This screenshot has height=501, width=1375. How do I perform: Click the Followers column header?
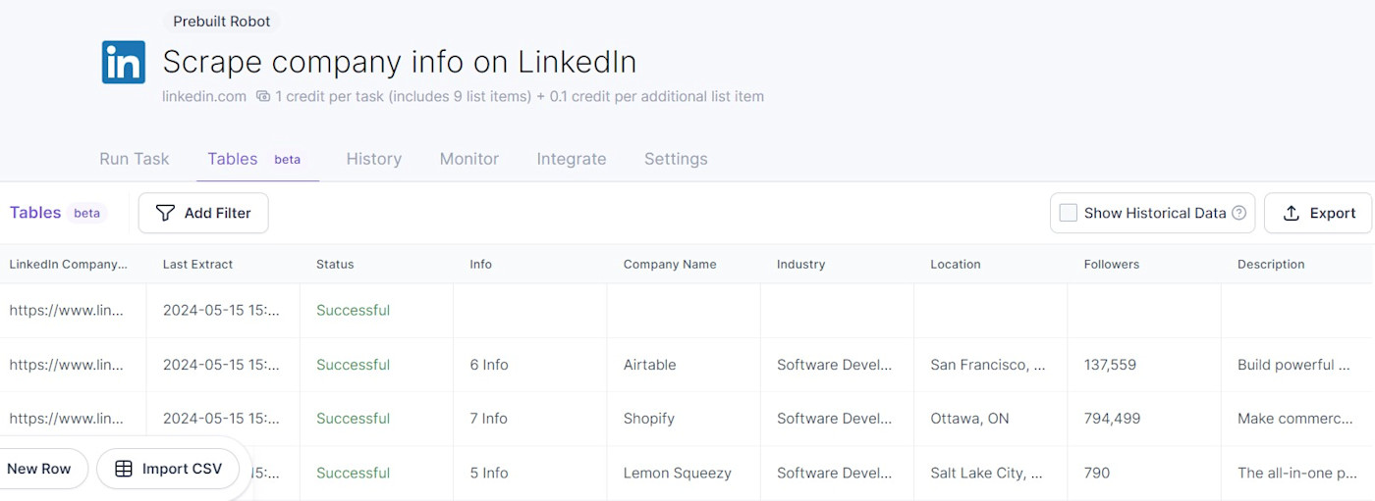point(1111,264)
